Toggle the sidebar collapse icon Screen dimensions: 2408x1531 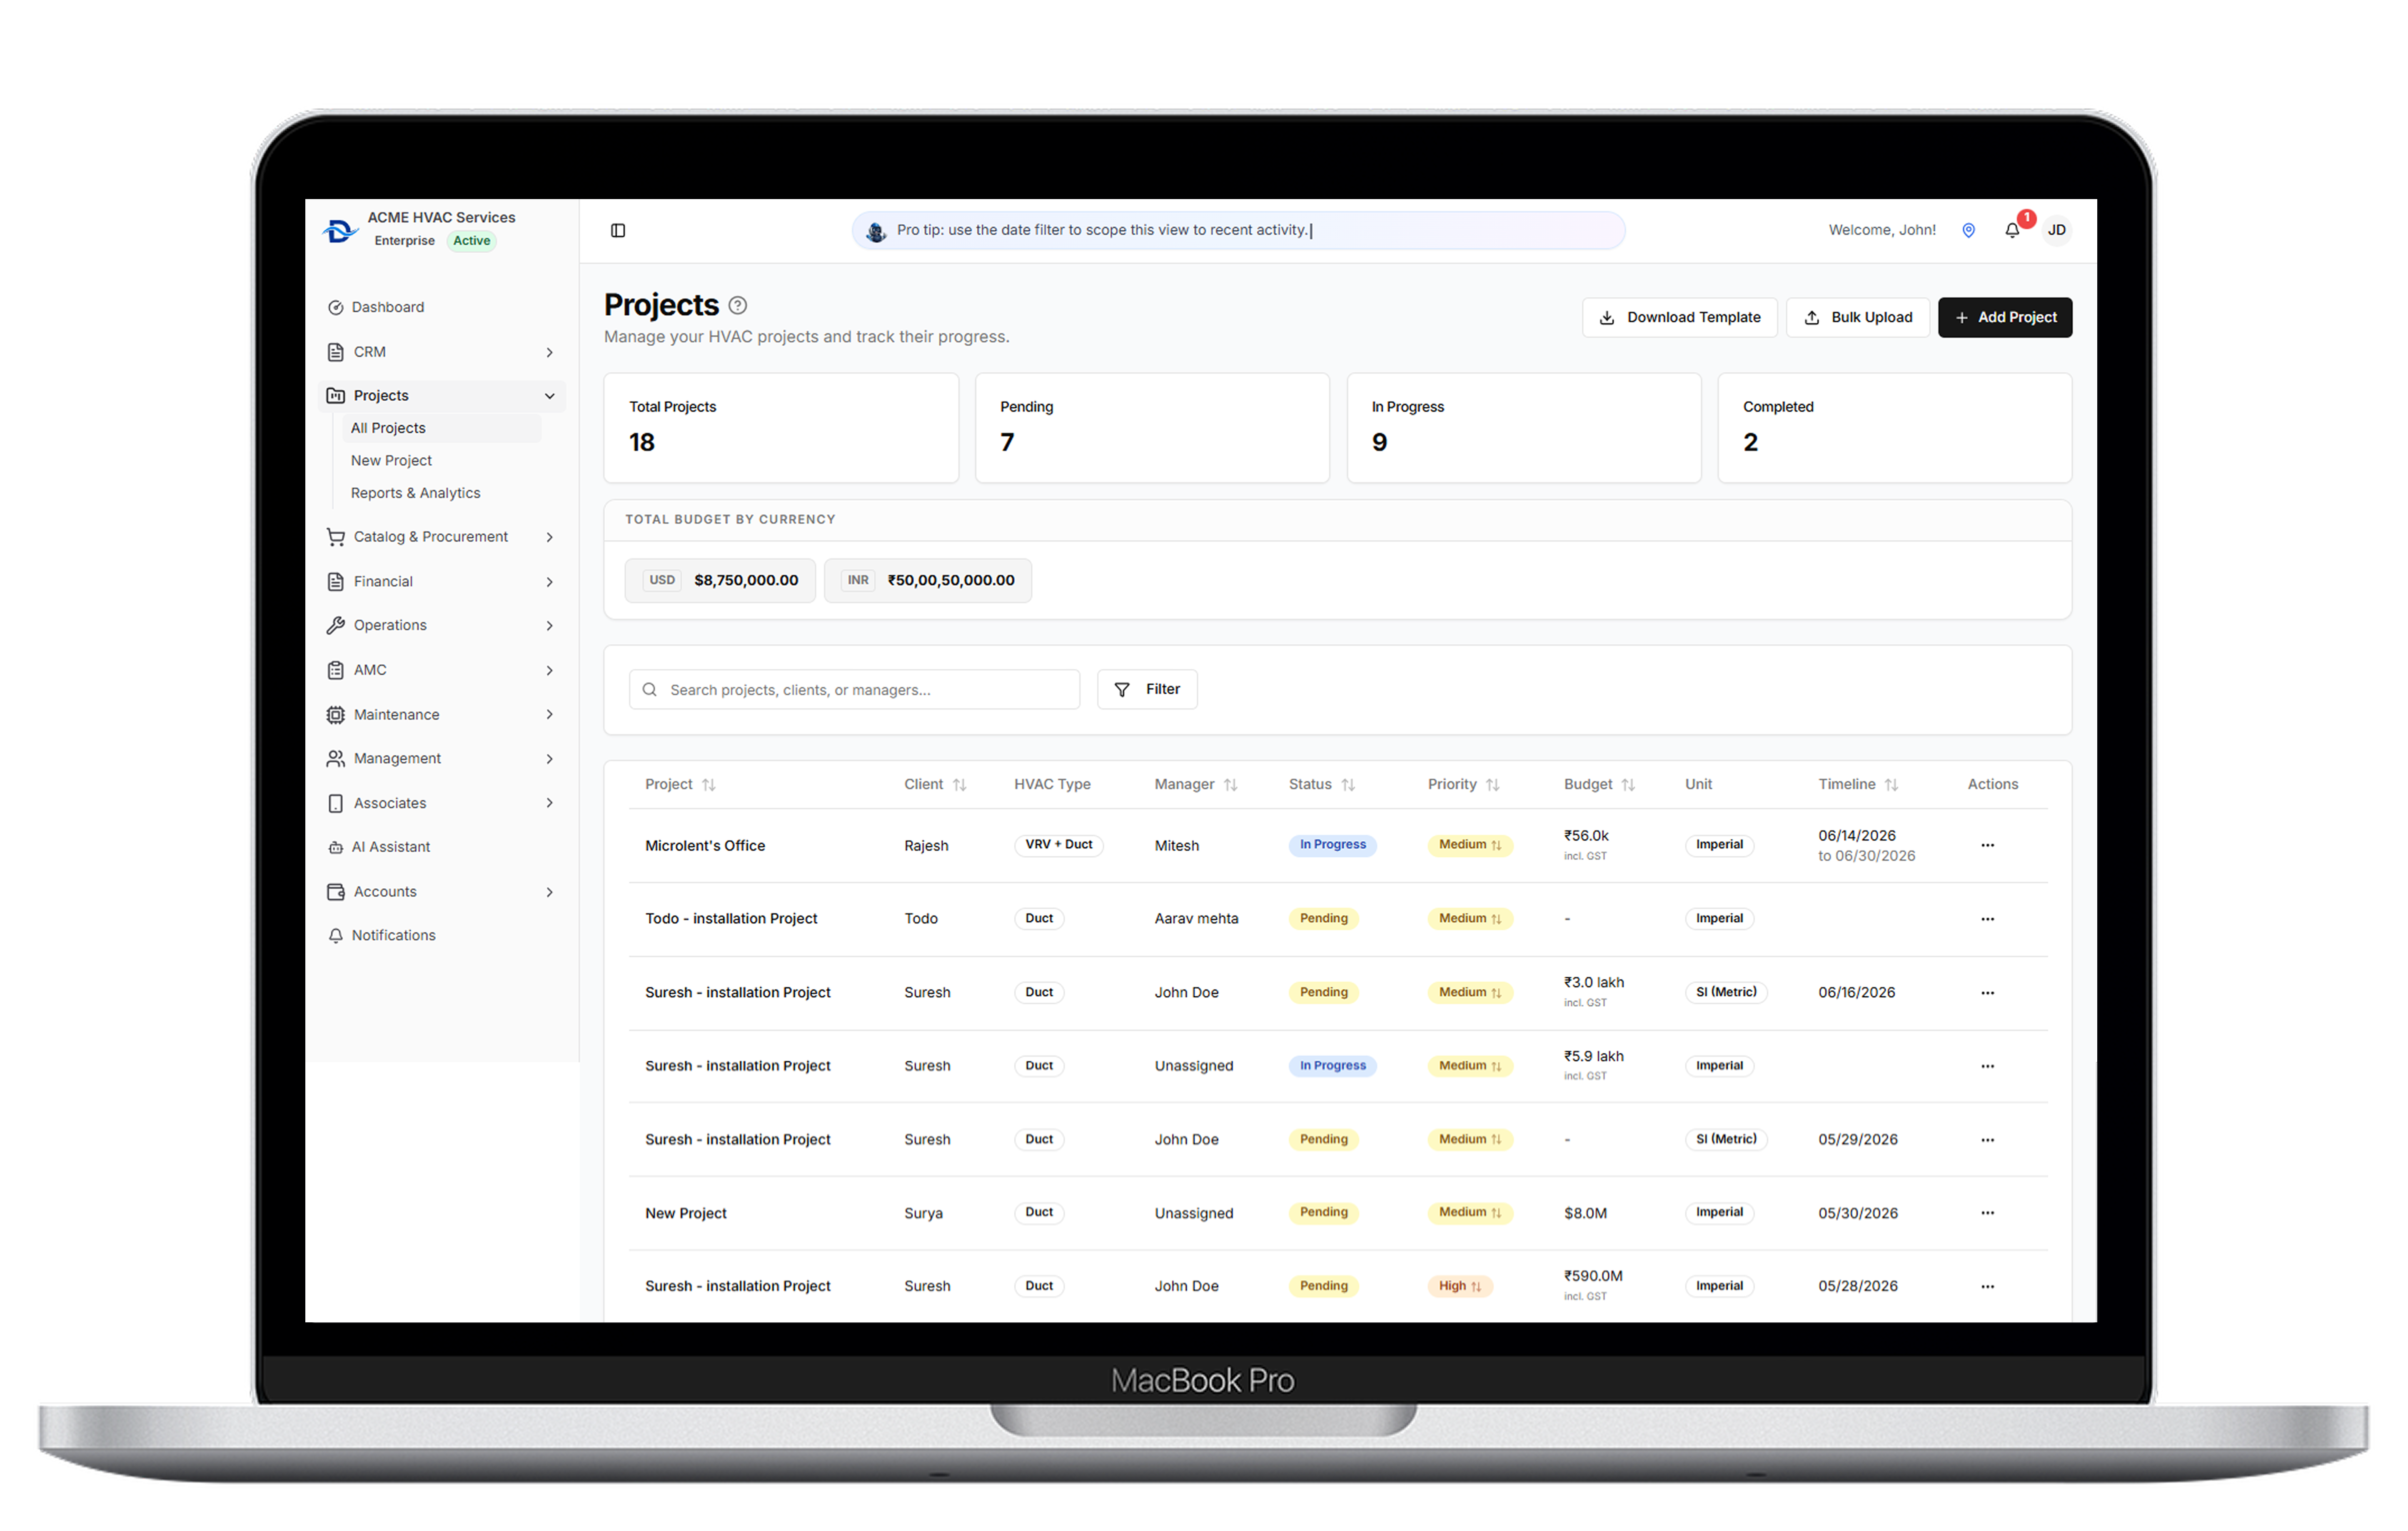(x=618, y=231)
